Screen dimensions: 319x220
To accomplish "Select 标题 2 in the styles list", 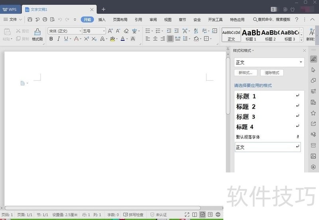I will tap(268, 106).
